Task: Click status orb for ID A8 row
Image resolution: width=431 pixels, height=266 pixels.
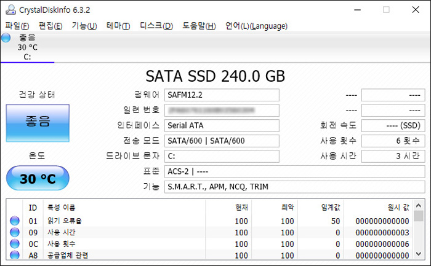Action: pos(14,255)
